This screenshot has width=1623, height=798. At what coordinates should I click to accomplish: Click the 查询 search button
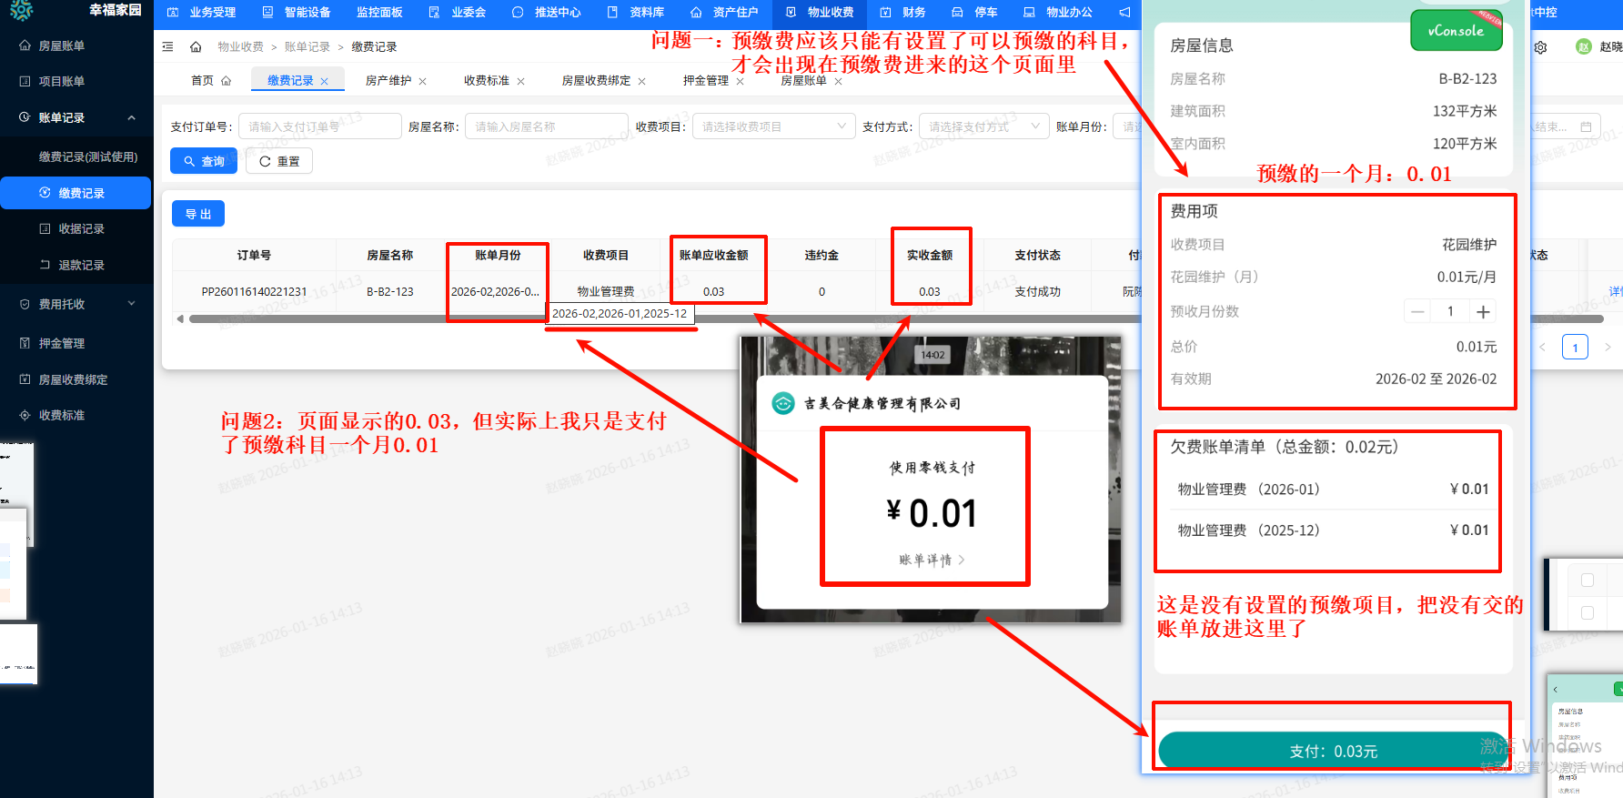[x=204, y=161]
